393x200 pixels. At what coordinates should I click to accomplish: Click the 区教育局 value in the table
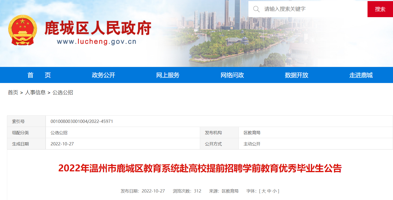(x=252, y=133)
